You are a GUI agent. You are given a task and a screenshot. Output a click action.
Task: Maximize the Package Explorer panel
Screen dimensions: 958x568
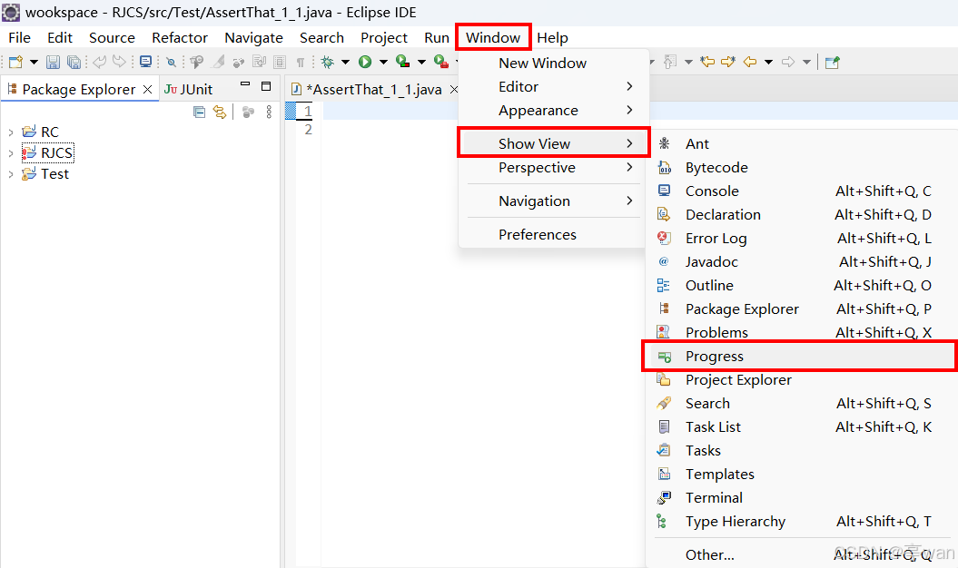click(266, 86)
